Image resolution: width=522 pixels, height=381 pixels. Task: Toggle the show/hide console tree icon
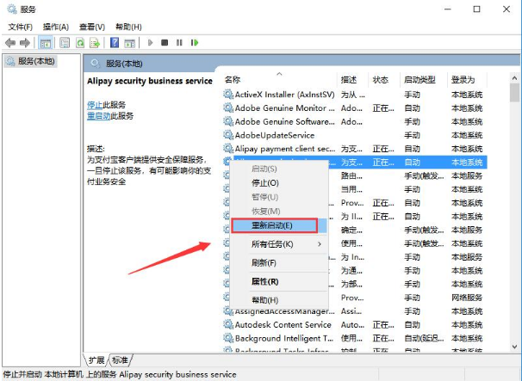click(46, 43)
